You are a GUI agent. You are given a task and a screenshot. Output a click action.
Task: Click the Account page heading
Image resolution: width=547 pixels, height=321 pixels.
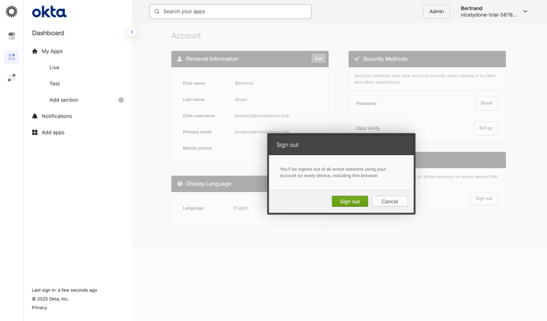[x=186, y=36]
